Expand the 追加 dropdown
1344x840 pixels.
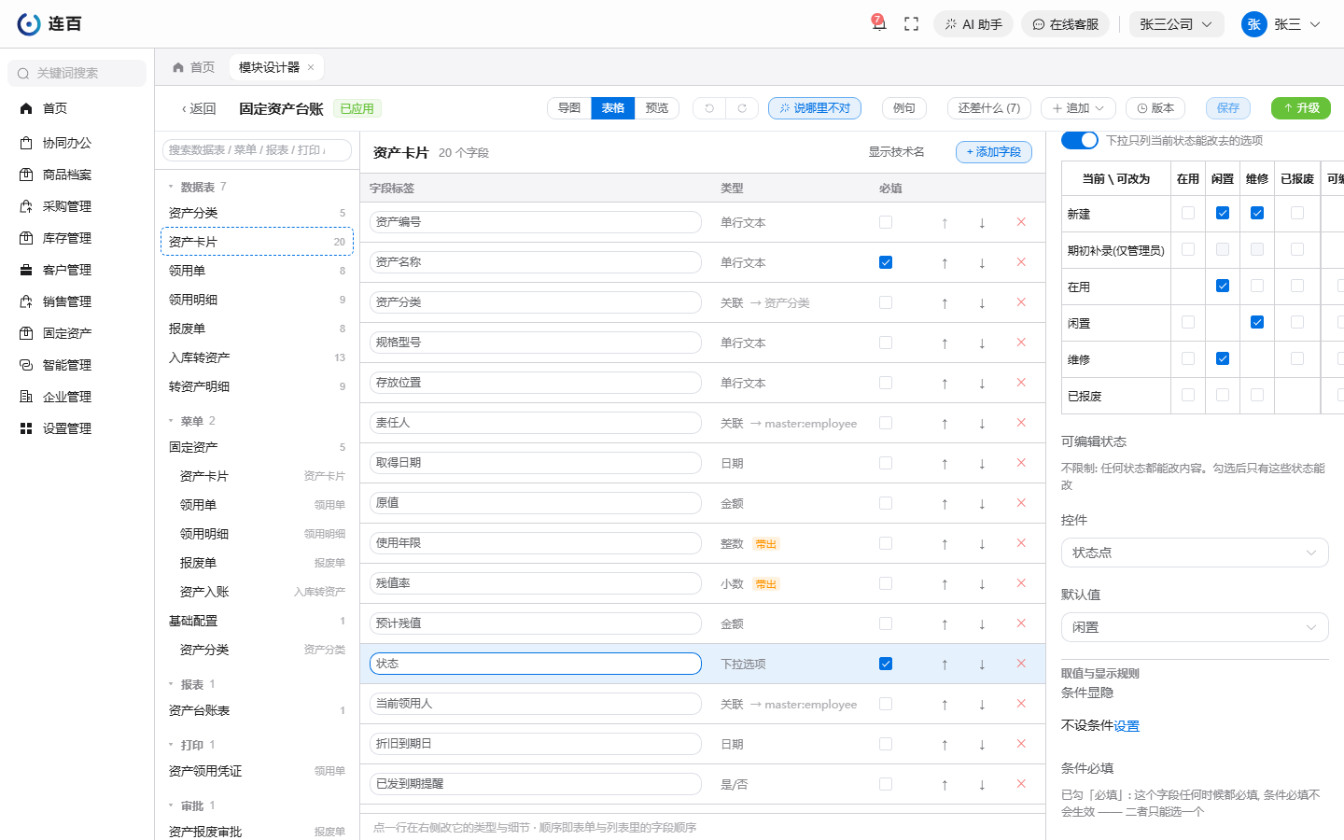pos(1078,108)
